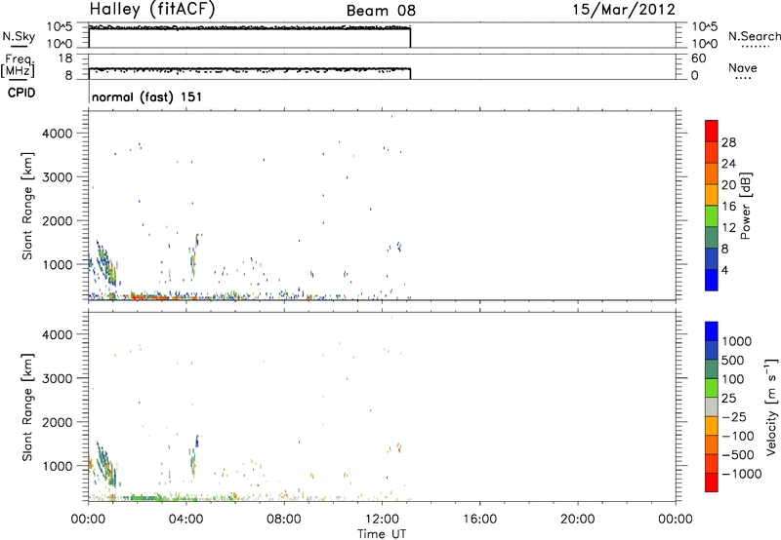Click the 12:00 time tick label
781x540 pixels.
click(382, 520)
